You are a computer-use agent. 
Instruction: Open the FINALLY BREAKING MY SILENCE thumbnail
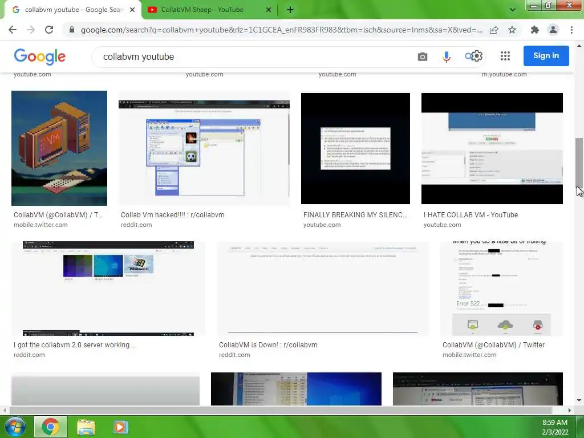click(355, 148)
